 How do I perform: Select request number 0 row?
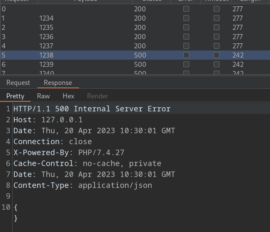click(x=135, y=9)
